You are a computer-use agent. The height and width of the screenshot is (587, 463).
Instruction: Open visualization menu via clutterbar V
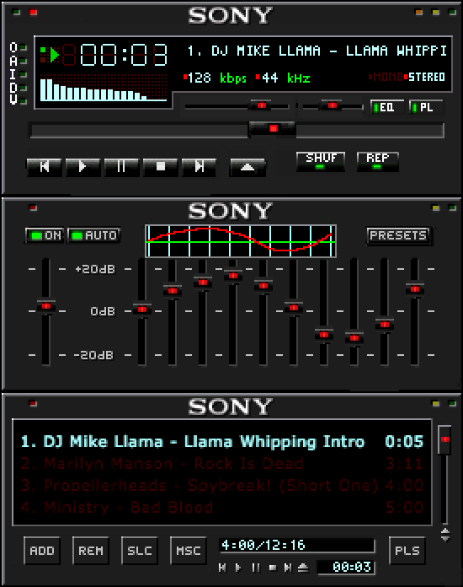click(x=13, y=100)
